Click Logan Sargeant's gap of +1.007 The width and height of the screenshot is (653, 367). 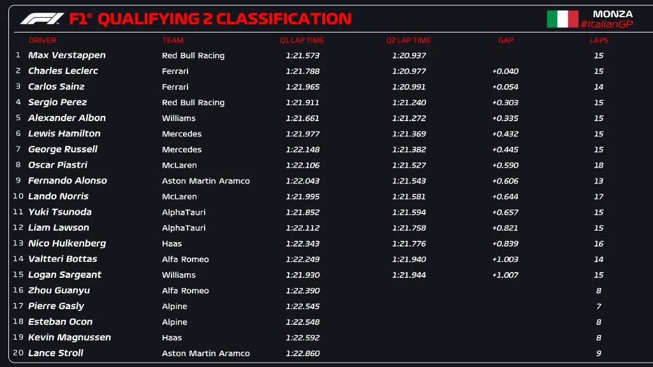505,275
